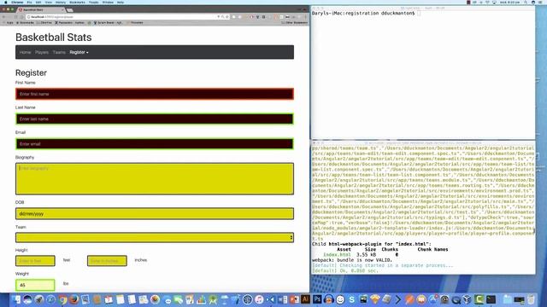The image size is (547, 307).
Task: Expand the Register dropdown in the navbar
Action: click(x=79, y=52)
